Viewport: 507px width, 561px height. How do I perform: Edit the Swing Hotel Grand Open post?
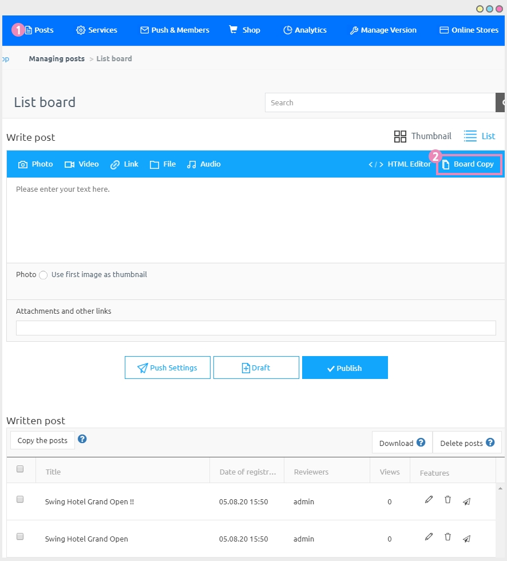tap(429, 537)
